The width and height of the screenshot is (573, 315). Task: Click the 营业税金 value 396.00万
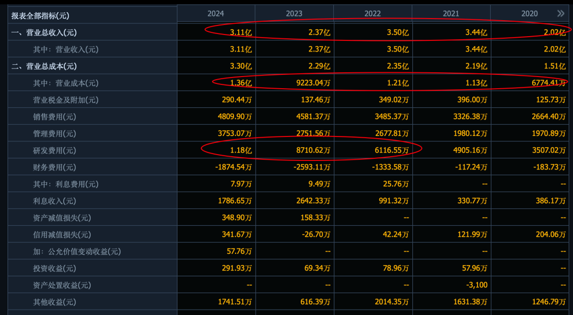tap(472, 100)
